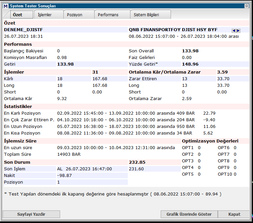Click the Pozisyon row label under Son Durum
Viewport: 253px width, 223px height.
click(13, 182)
